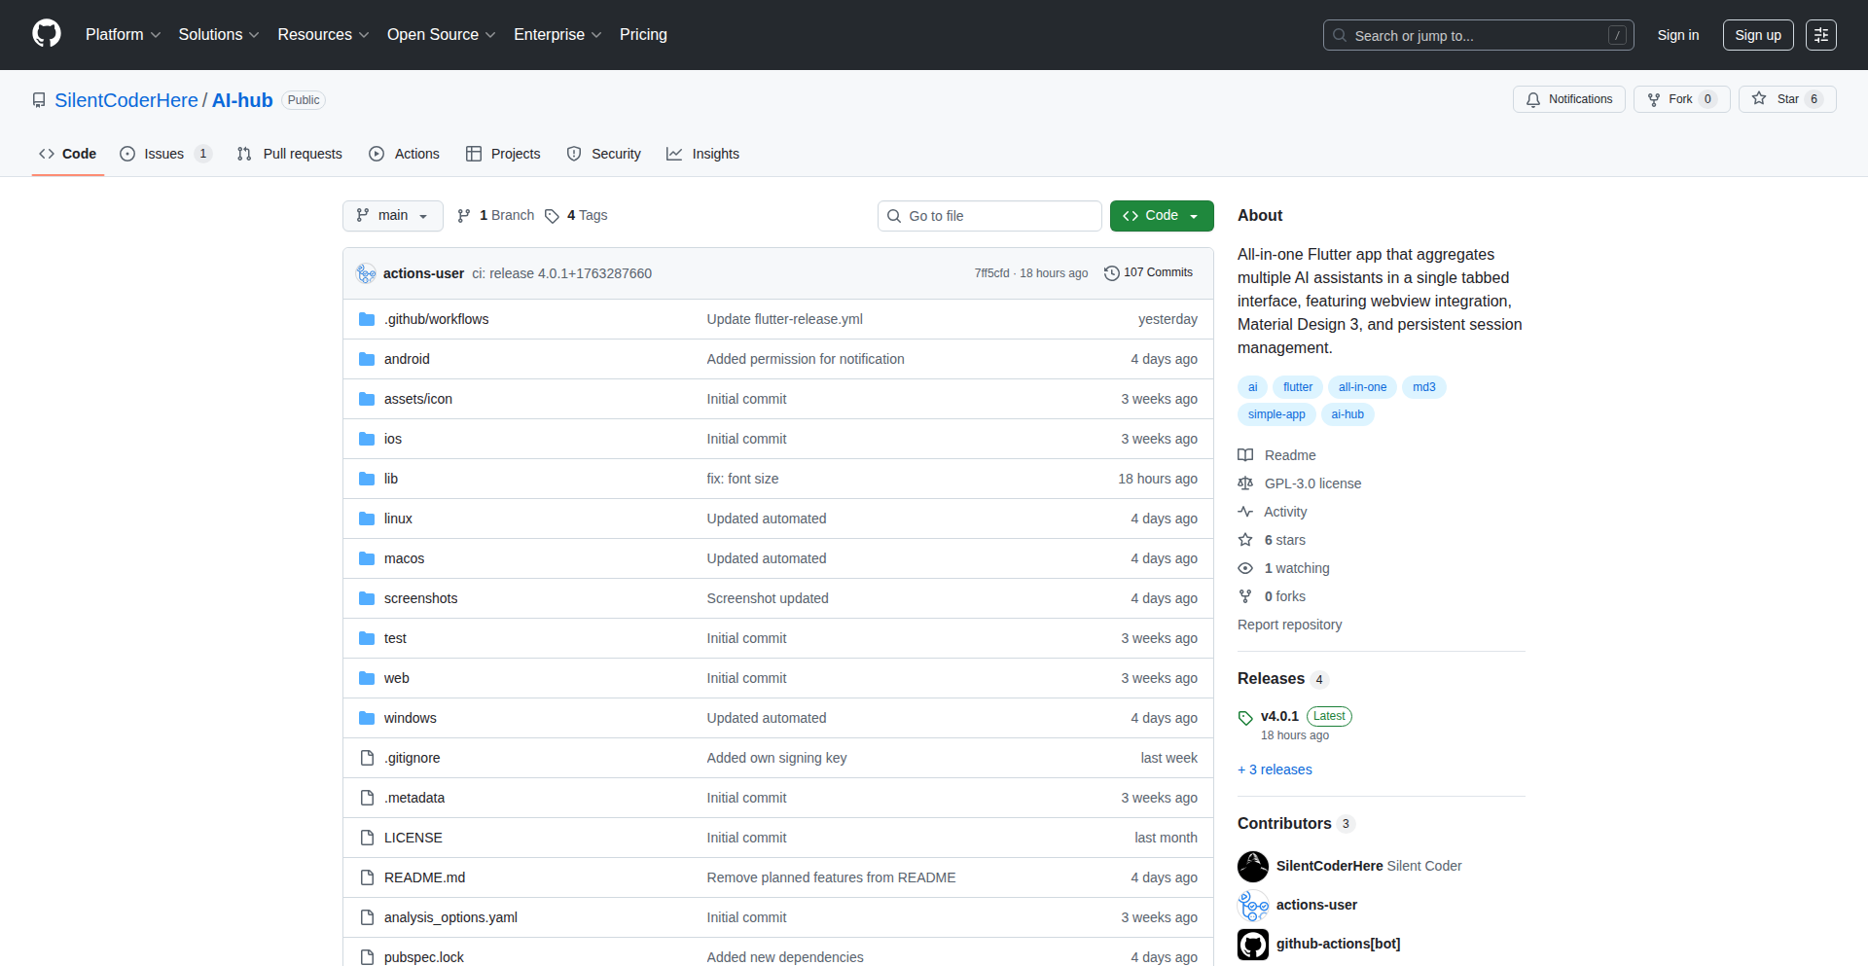Click the file icon beside .gitignore
The height and width of the screenshot is (966, 1868).
click(x=367, y=758)
